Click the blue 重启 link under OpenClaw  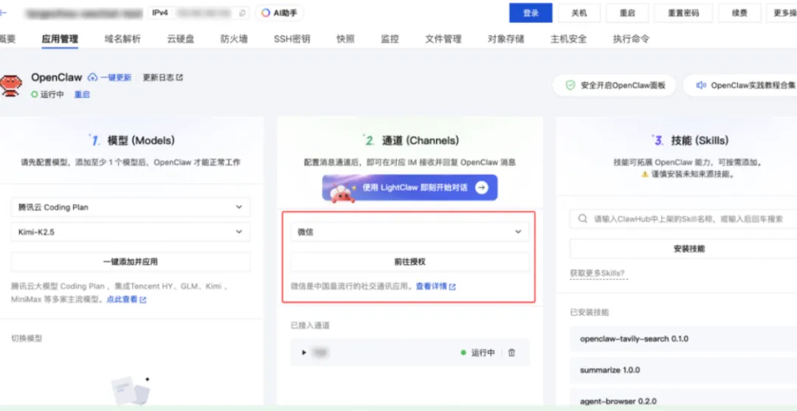(x=82, y=94)
